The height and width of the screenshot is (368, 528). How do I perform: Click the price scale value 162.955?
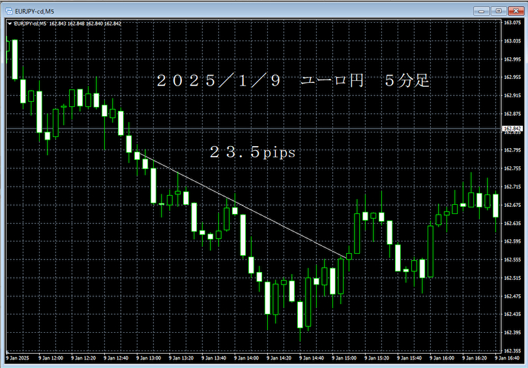(512, 77)
